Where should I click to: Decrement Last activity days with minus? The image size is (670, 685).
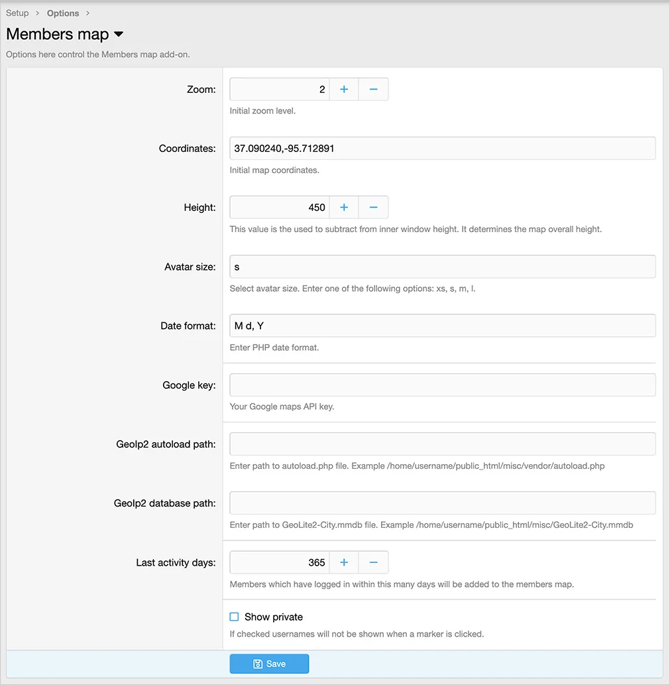coord(373,562)
